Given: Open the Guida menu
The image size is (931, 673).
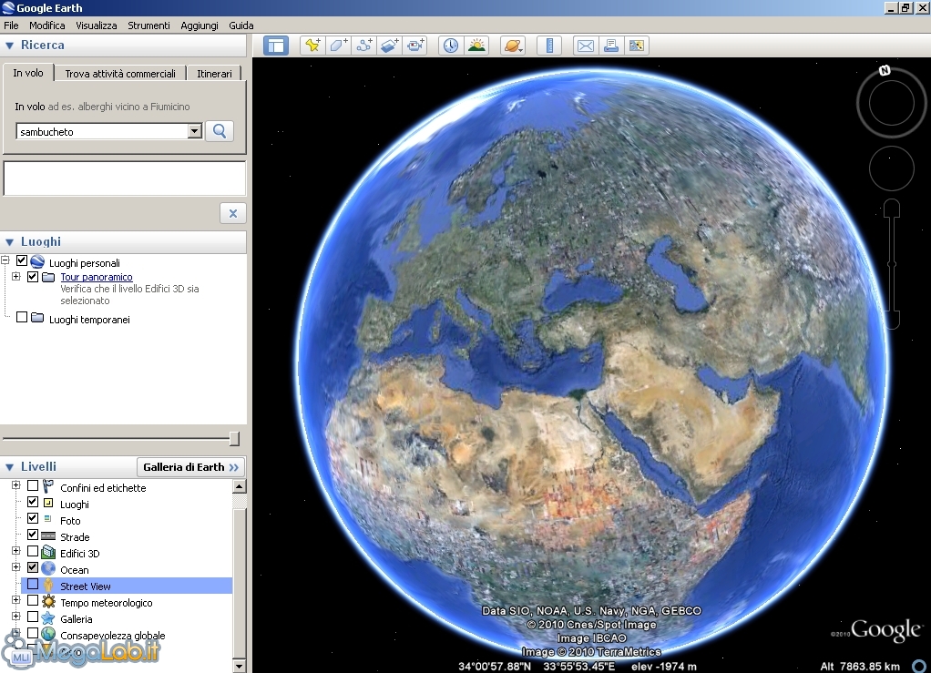Looking at the screenshot, I should coord(241,25).
